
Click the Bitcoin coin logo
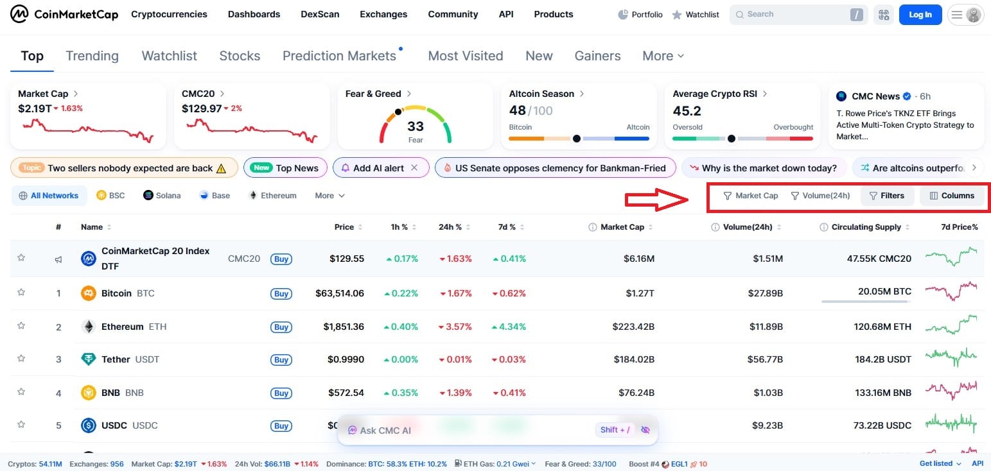(89, 293)
